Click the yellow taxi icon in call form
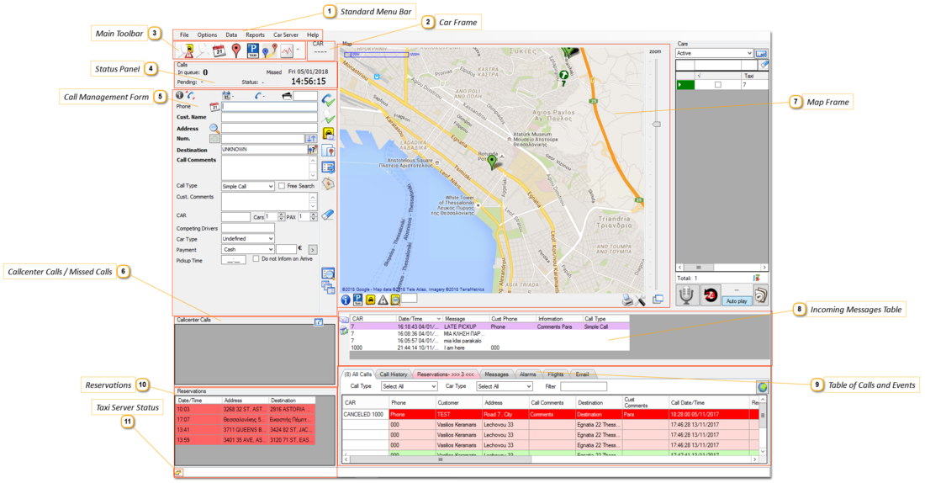Screen dimensions: 925x483 [x=328, y=134]
